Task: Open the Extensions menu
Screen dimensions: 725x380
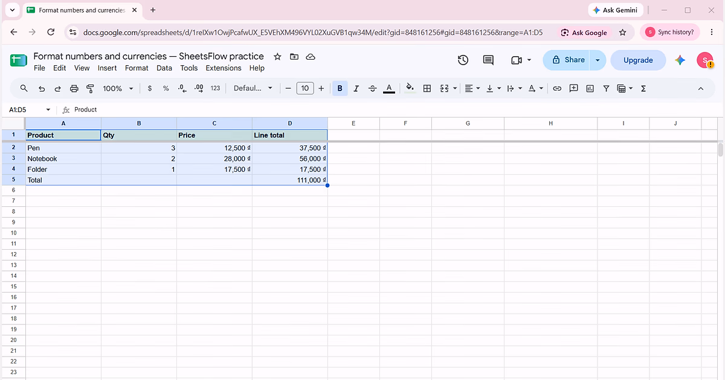Action: point(224,68)
